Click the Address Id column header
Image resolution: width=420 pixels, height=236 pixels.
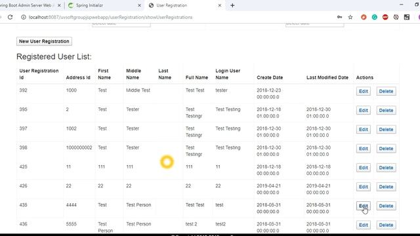tap(78, 77)
